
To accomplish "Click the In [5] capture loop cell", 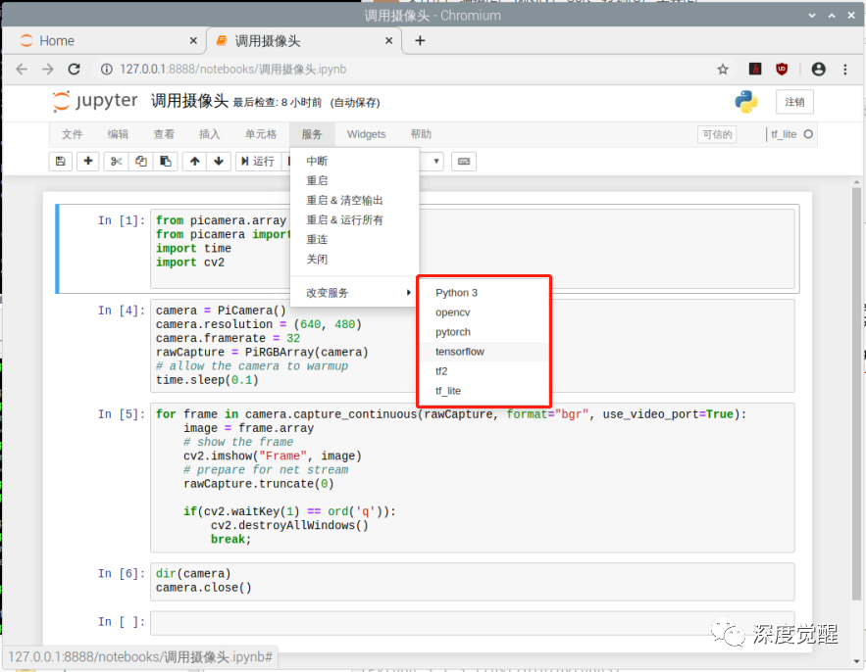I will [x=472, y=477].
